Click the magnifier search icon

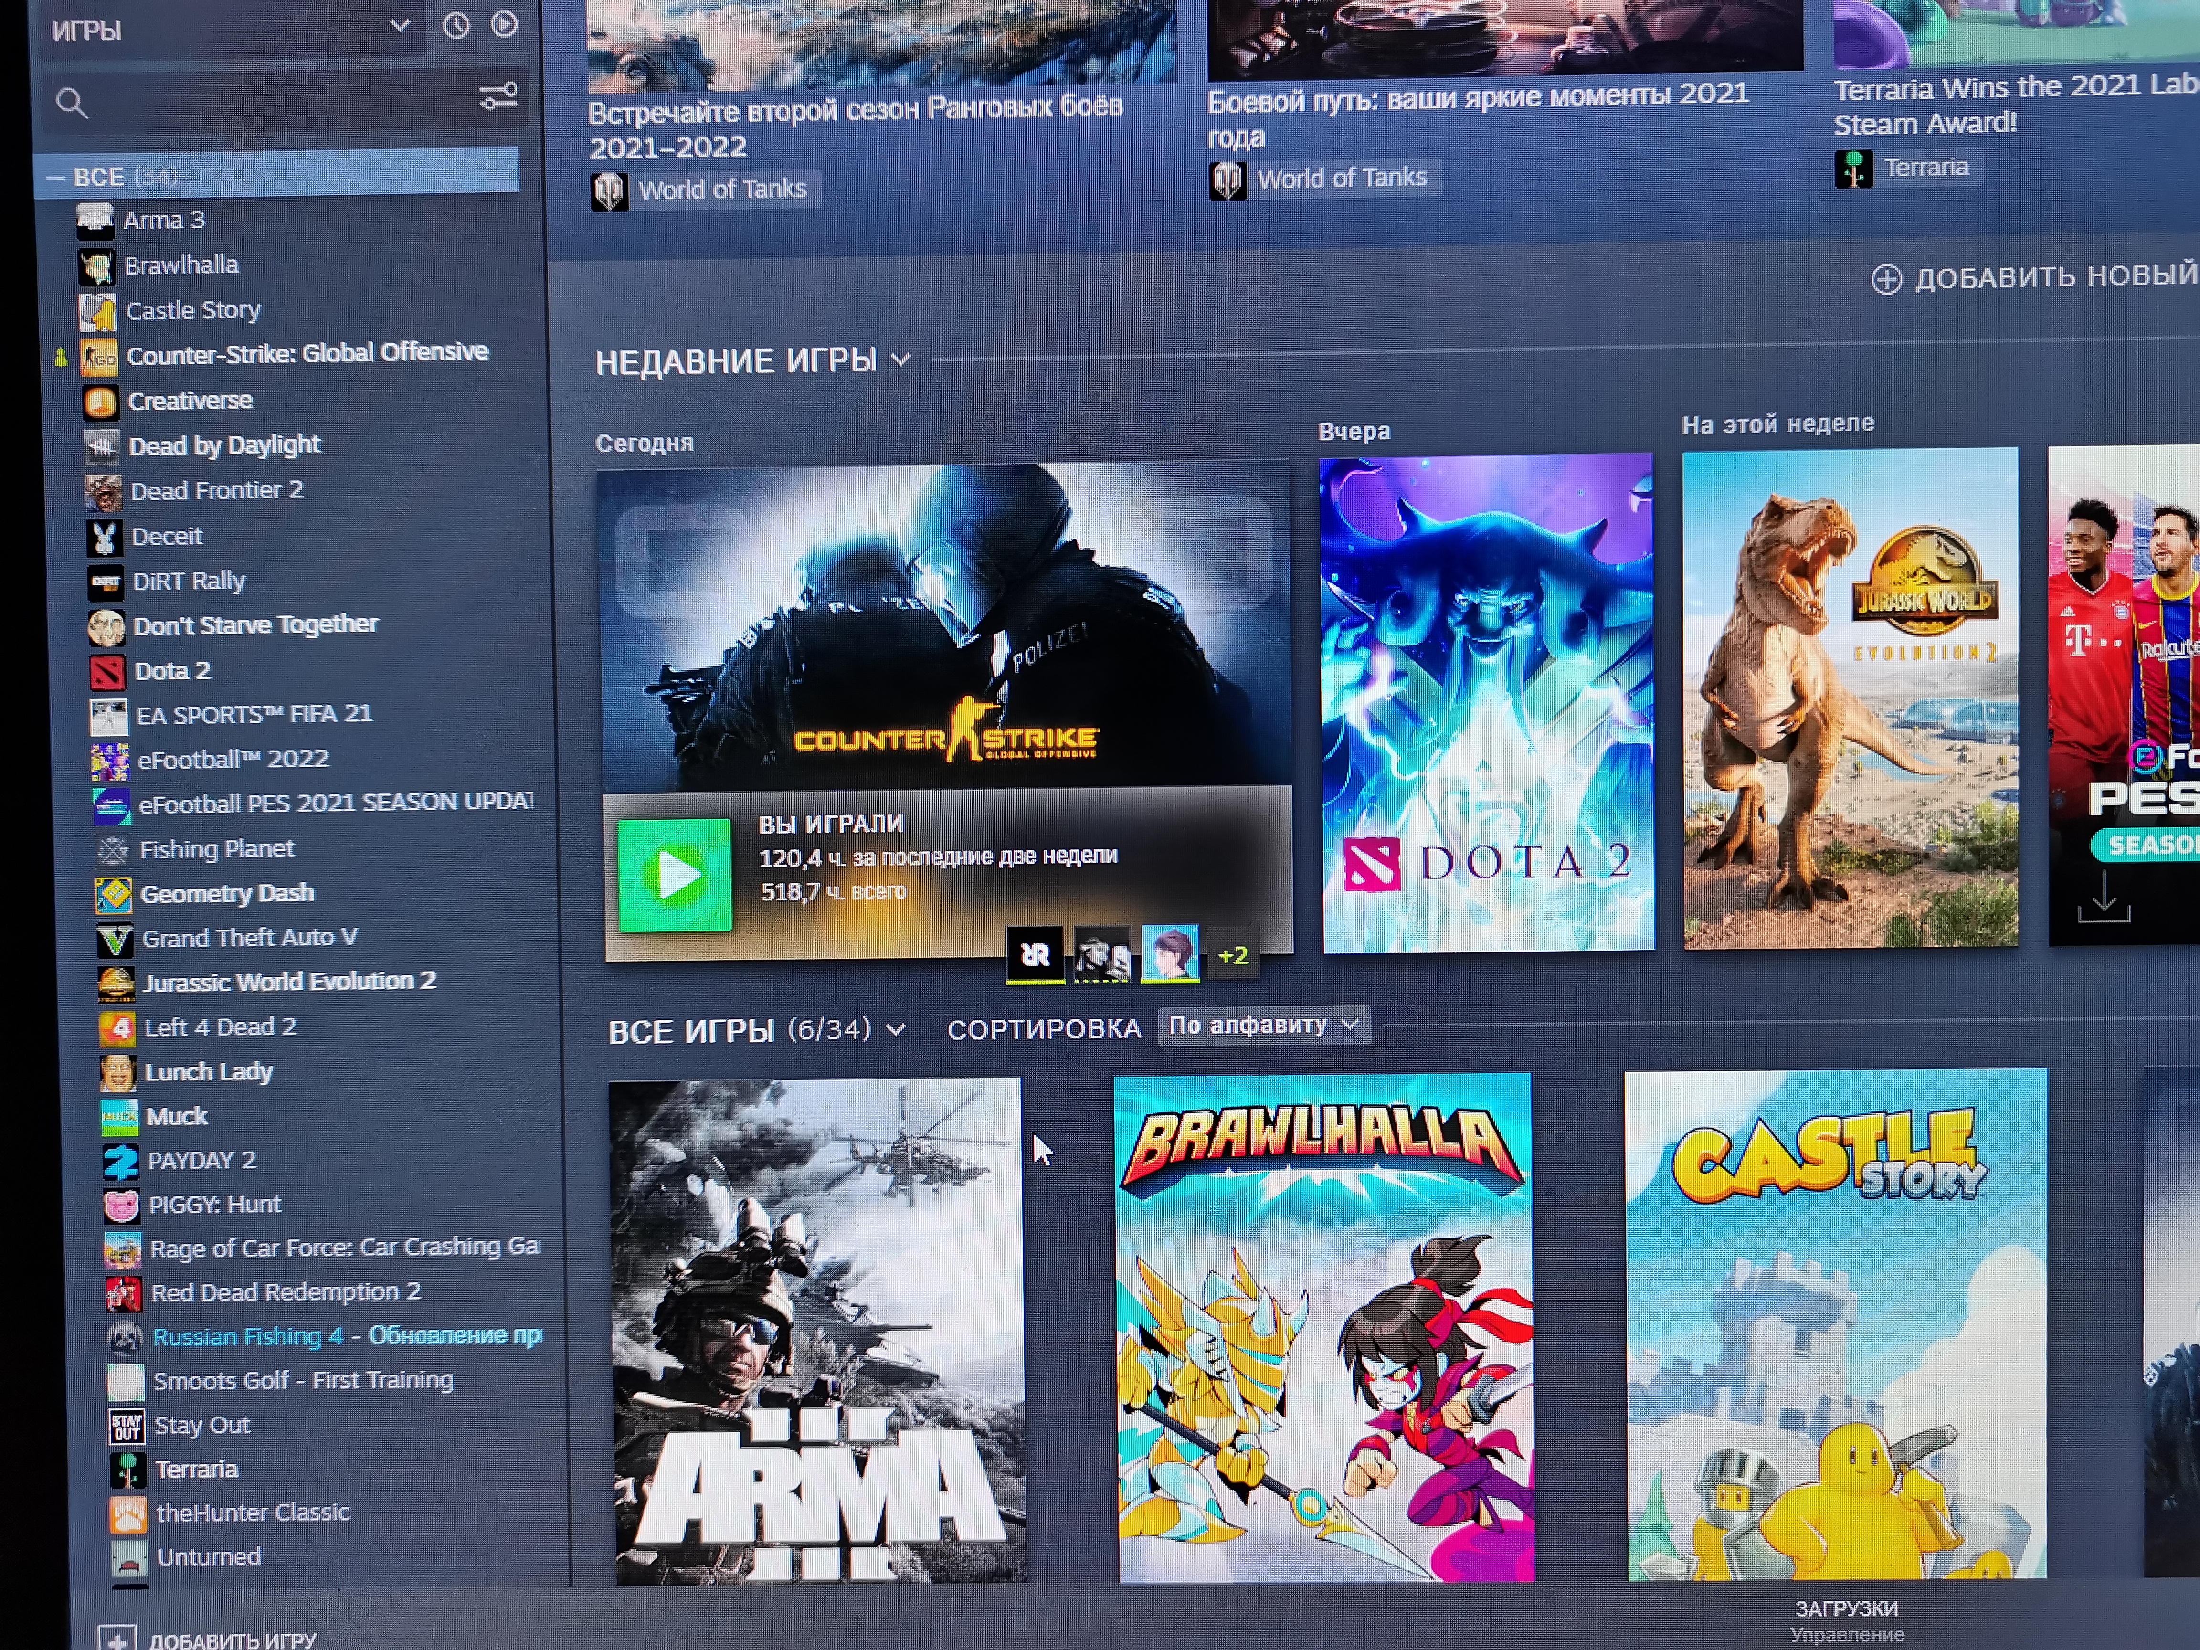[72, 103]
